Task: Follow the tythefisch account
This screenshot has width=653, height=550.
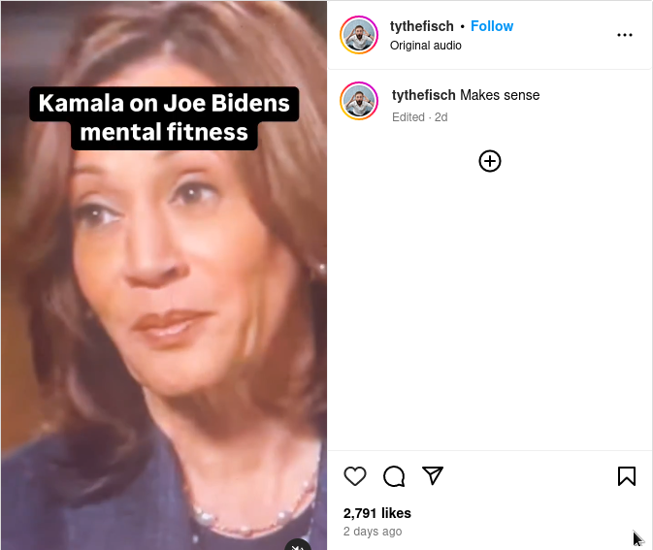Action: pyautogui.click(x=492, y=26)
